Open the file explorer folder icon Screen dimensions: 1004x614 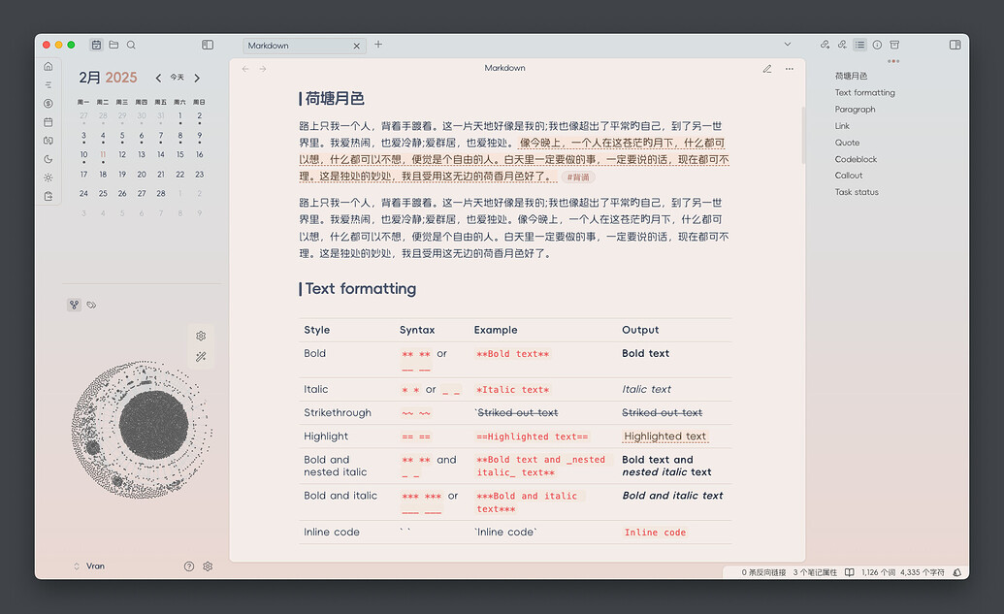[113, 45]
